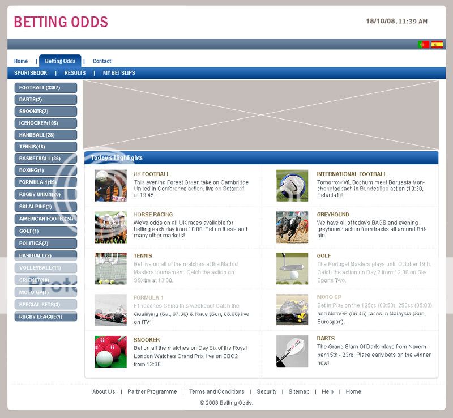Screen dimensions: 453x418
Task: Click the 2008 Betting Odds copyright text
Action: pos(226,403)
